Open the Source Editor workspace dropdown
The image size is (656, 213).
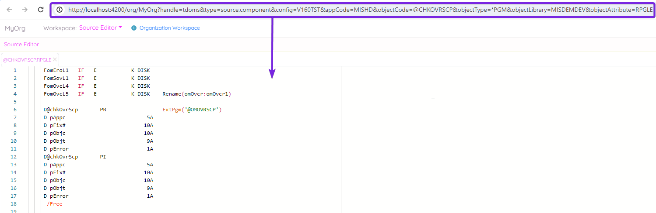100,28
